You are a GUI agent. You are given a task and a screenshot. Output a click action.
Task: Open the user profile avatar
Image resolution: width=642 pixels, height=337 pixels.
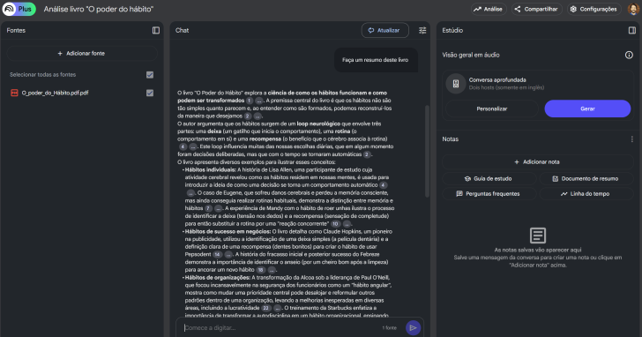tap(633, 9)
